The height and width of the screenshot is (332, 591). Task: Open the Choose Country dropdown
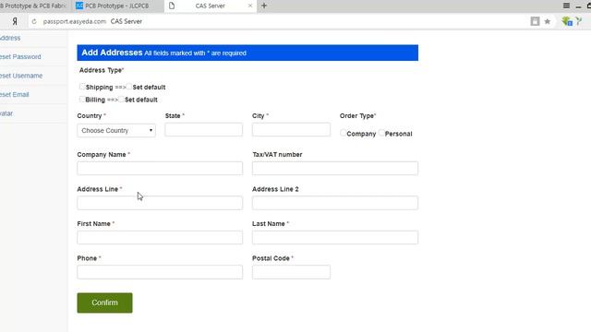(116, 130)
